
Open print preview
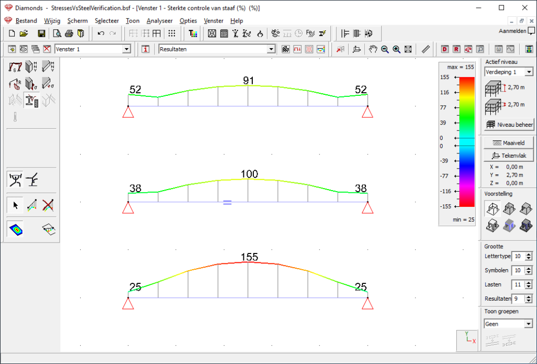click(57, 34)
